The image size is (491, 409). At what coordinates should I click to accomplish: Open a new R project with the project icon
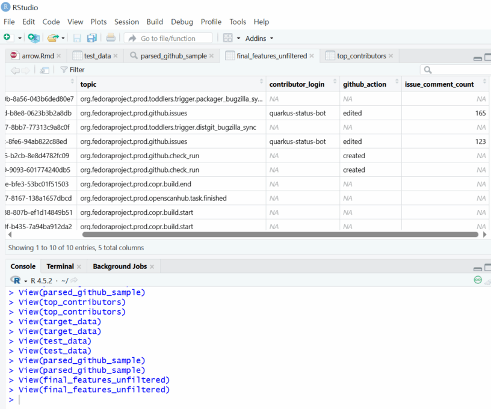pyautogui.click(x=33, y=37)
